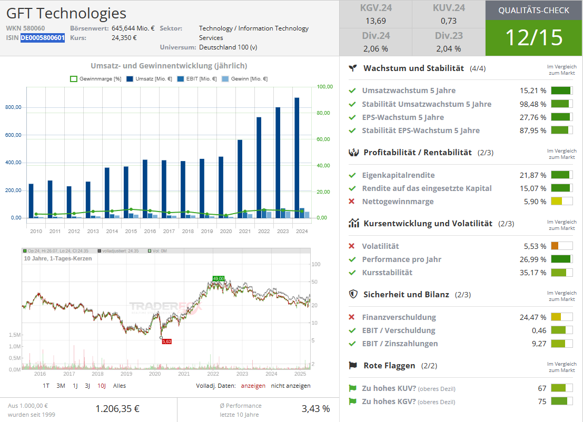Toggle Umsatz [Mio. €] series in legend
583x422 pixels.
click(149, 79)
